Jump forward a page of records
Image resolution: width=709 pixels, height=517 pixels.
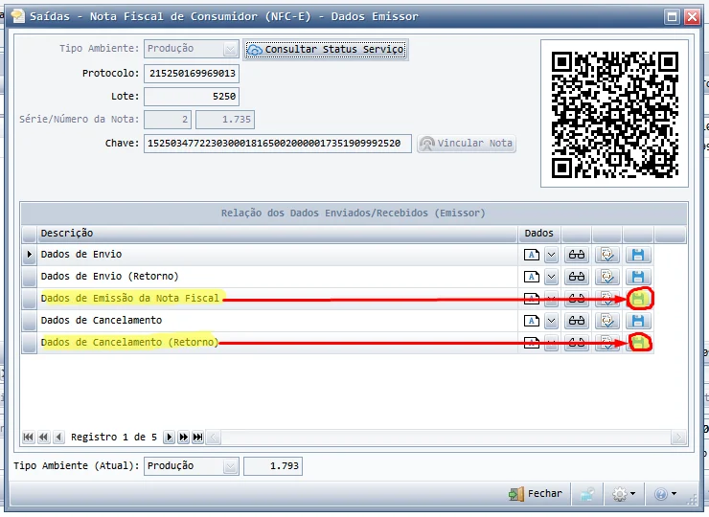click(x=183, y=437)
